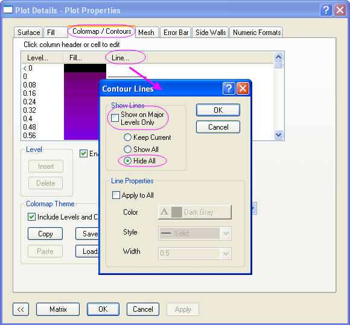This screenshot has width=350, height=325.
Task: Enable Show on Major Levels Only checkbox
Action: tap(115, 118)
